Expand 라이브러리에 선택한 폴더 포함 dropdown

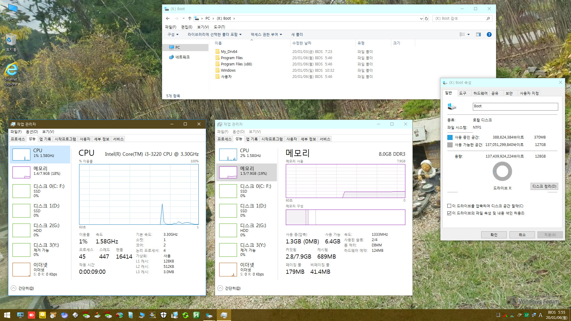214,34
